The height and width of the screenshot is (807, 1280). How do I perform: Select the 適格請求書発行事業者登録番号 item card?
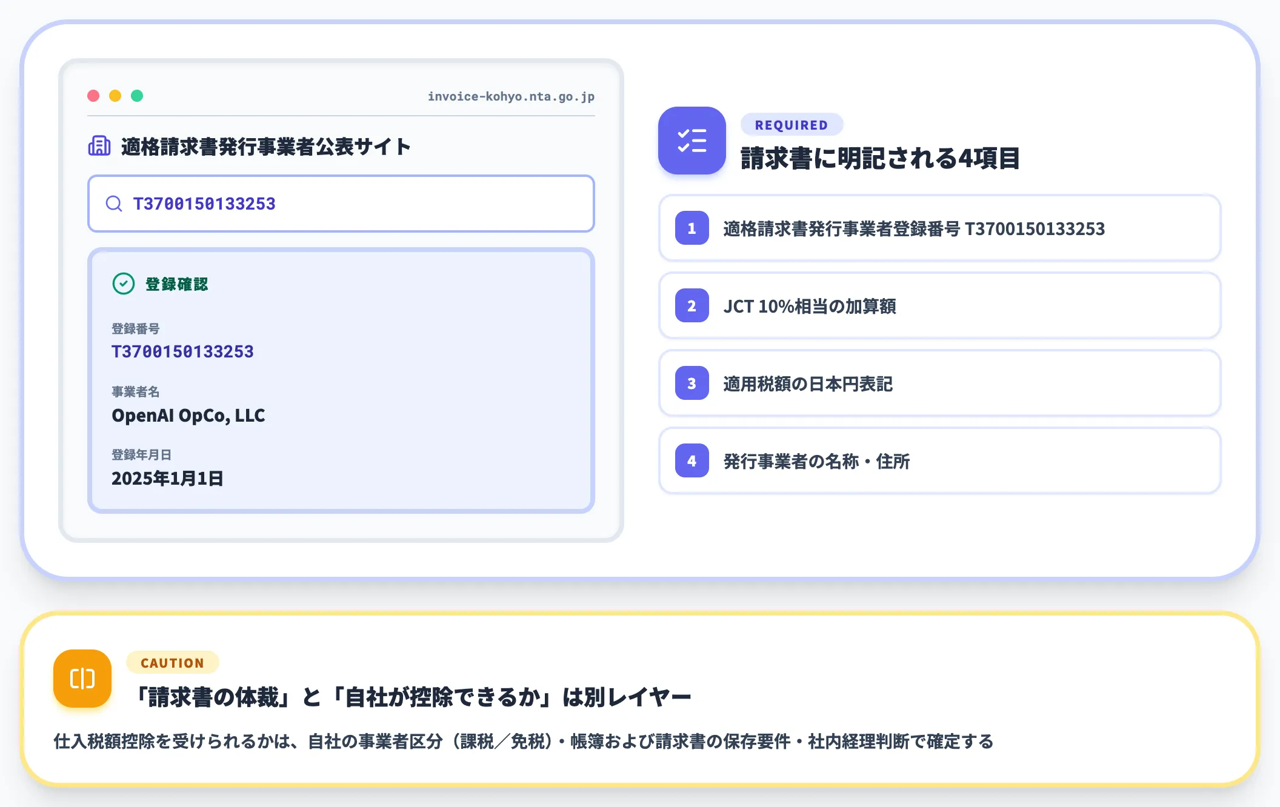tap(939, 228)
